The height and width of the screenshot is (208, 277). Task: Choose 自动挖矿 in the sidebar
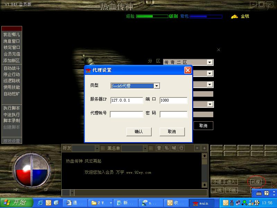pyautogui.click(x=12, y=94)
